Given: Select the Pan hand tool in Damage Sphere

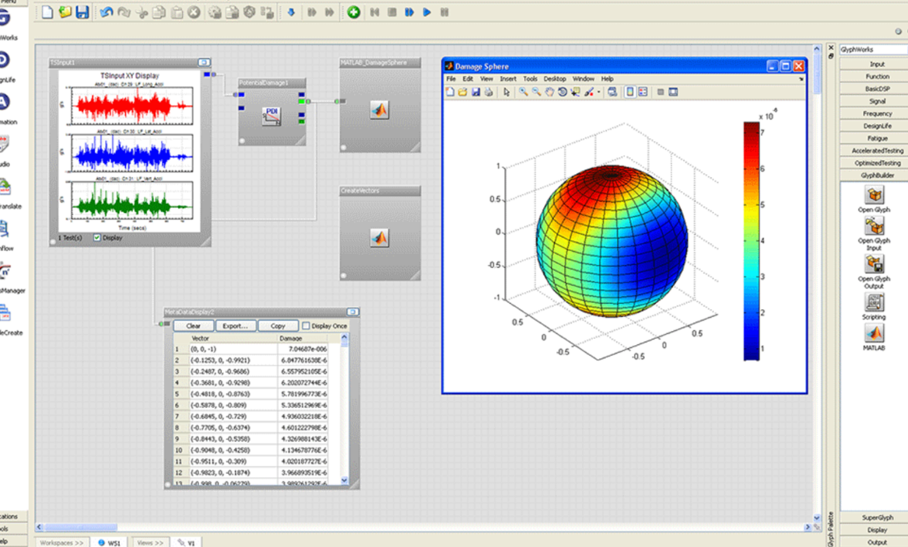Looking at the screenshot, I should [x=549, y=92].
